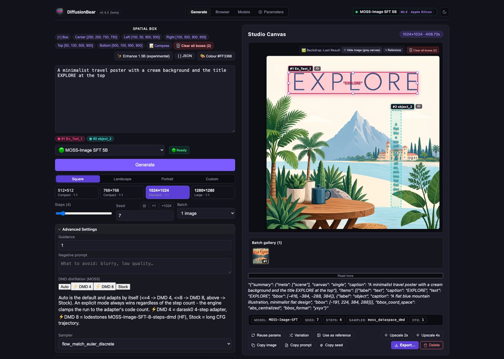
Task: Open the Parameters tab
Action: [x=271, y=12]
